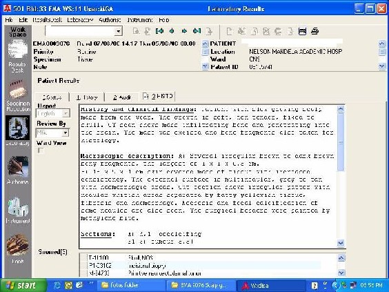This screenshot has width=389, height=292.
Task: Click the second quick launch icon
Action: tap(68, 285)
